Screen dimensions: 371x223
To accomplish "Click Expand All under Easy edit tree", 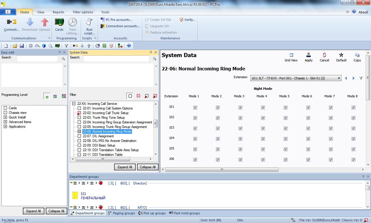I will [34, 211].
